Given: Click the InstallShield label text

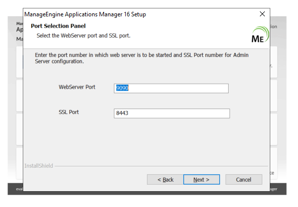Looking at the screenshot, I should (x=39, y=166).
